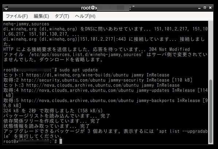This screenshot has height=149, width=218.
Task: Click the 'nehq-jammy.sources' text at top
Action: [26, 24]
